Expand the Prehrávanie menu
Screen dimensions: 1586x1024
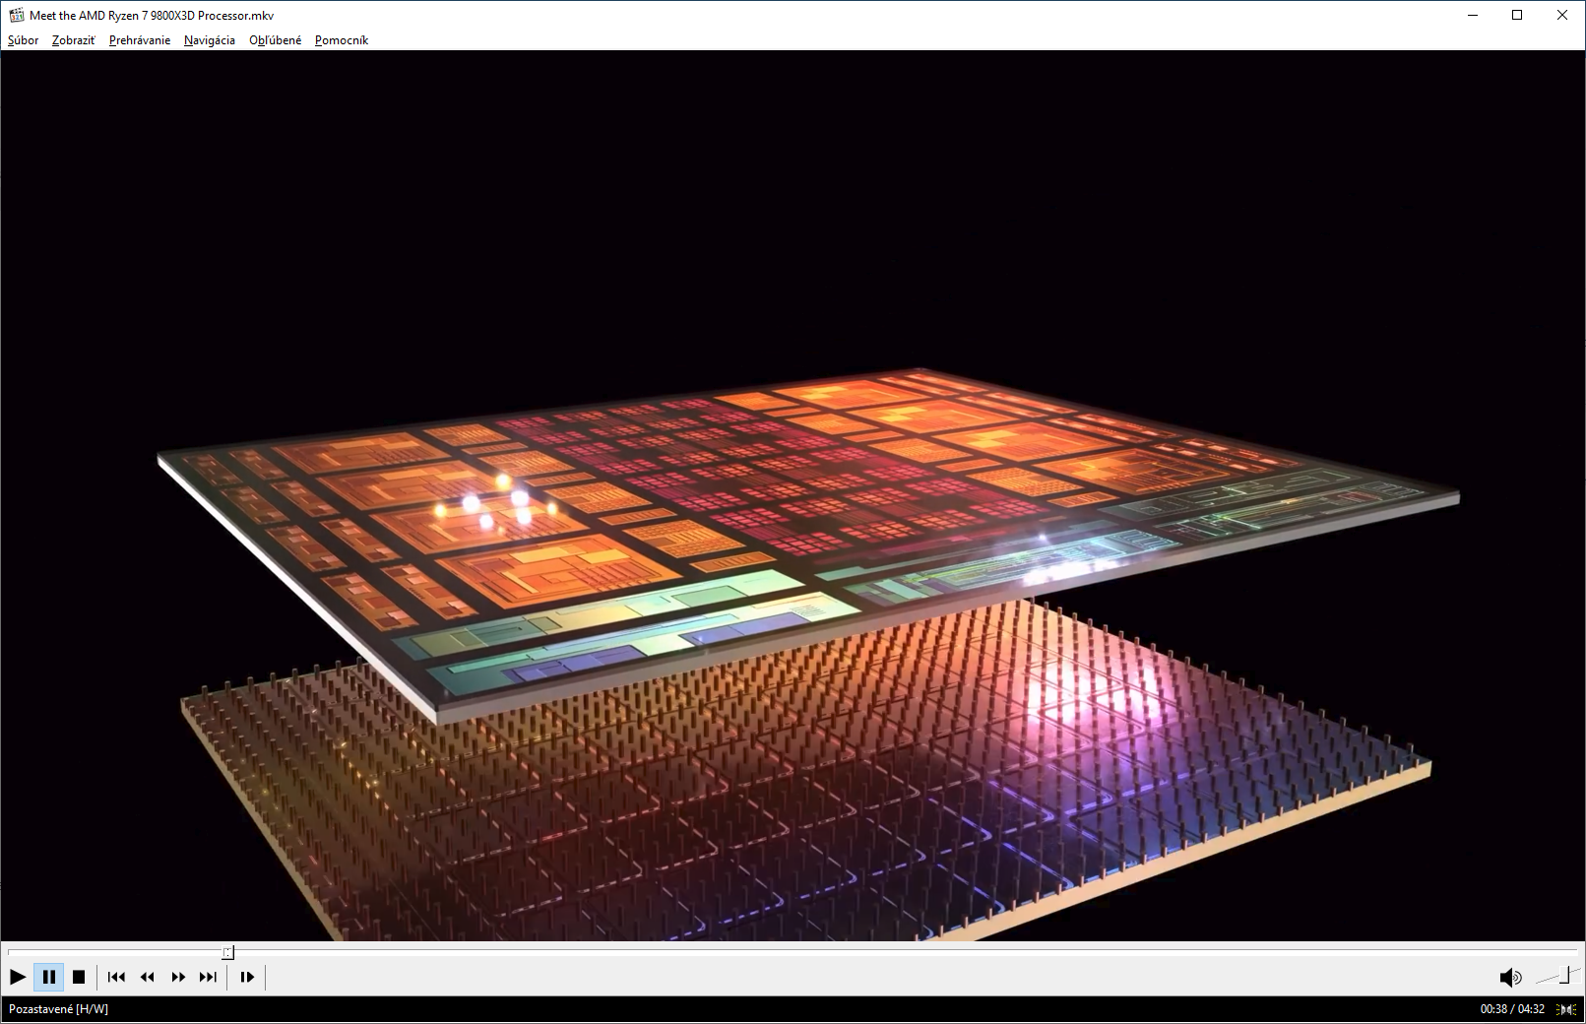140,40
